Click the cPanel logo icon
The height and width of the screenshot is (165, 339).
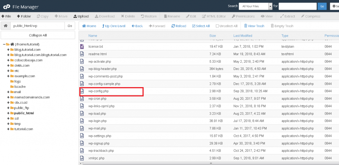pos(6,7)
